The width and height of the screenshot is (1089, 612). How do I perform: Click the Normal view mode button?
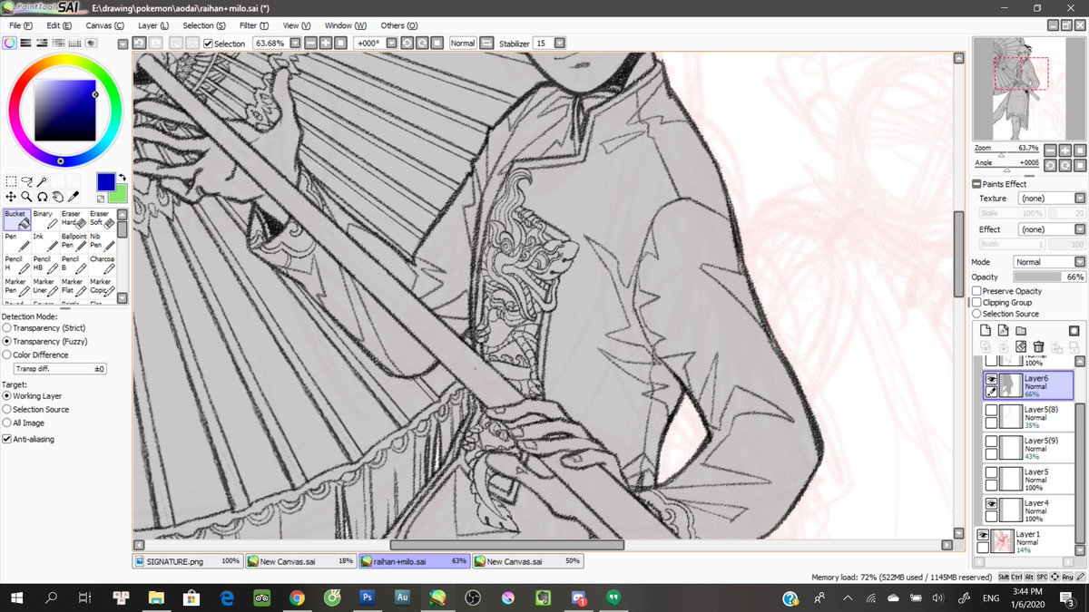[x=462, y=43]
